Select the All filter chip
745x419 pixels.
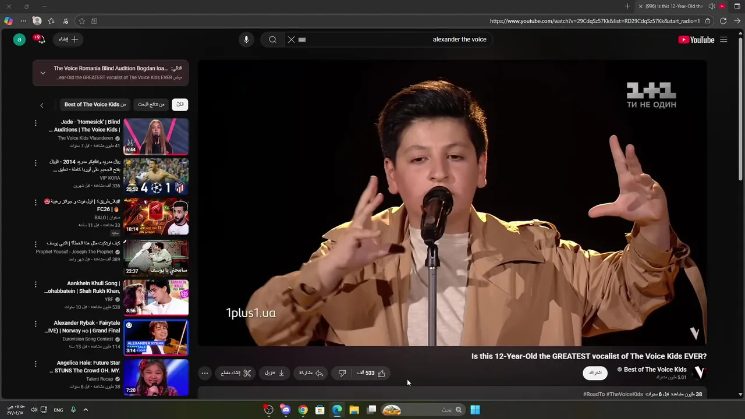coord(180,104)
